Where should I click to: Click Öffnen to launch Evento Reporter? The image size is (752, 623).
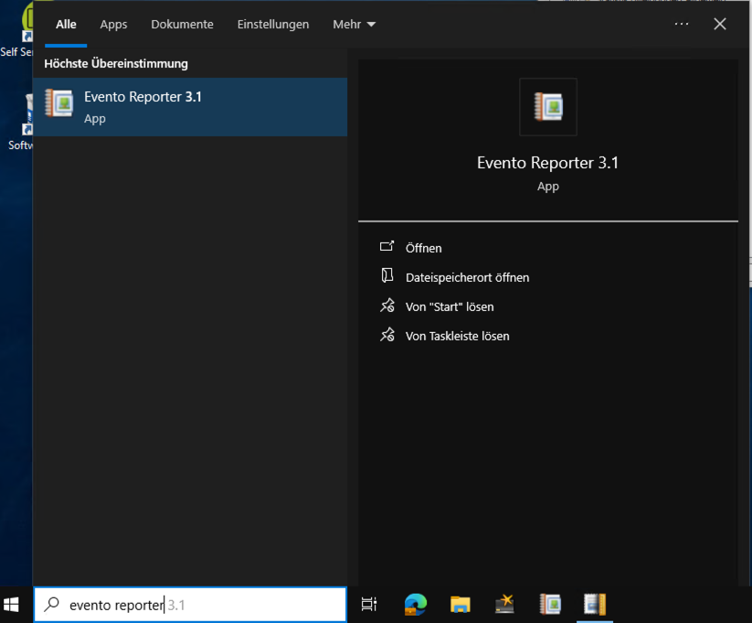pos(423,248)
